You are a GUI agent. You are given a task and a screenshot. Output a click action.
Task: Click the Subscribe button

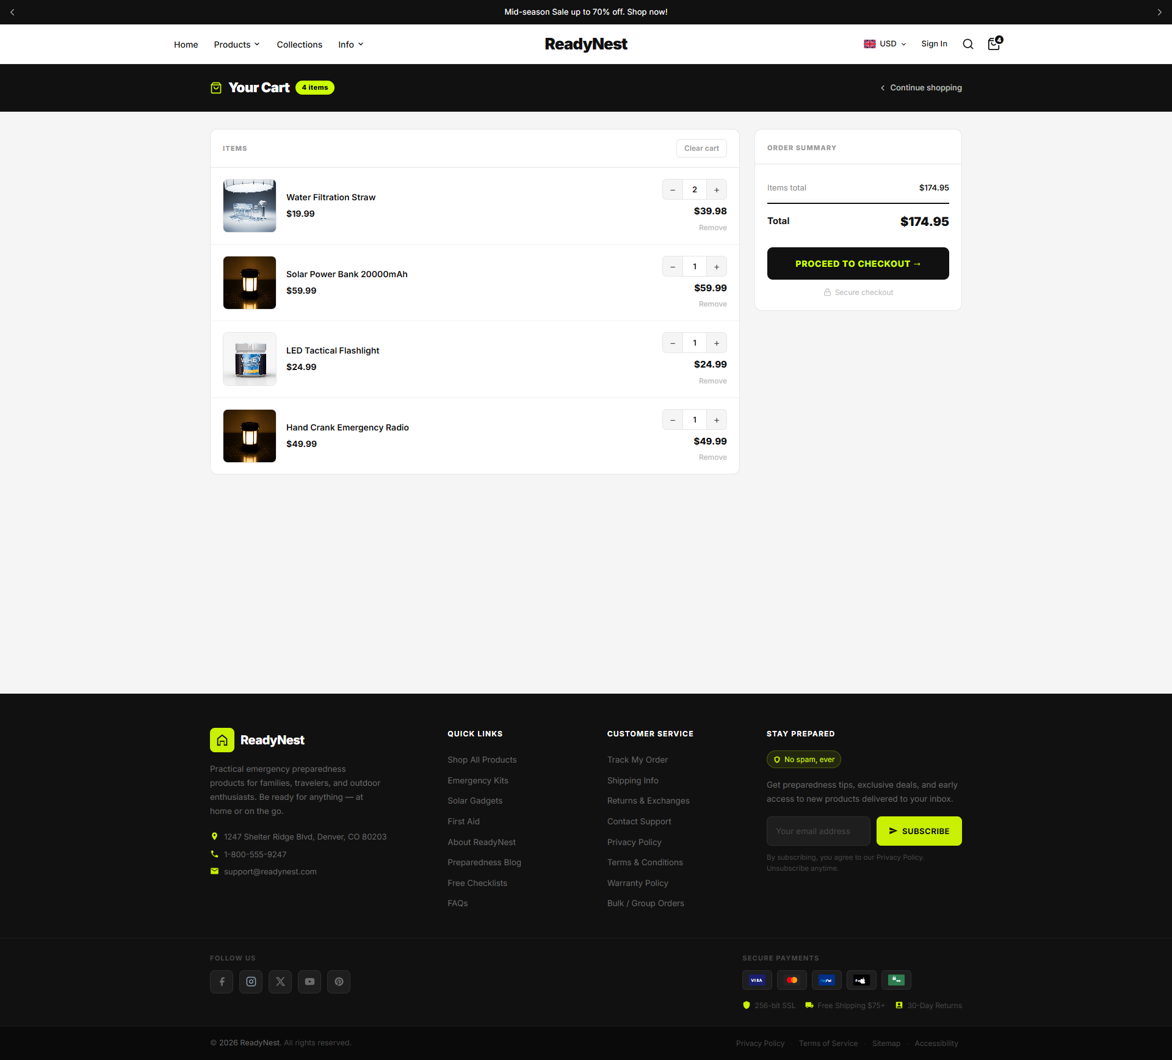click(919, 831)
